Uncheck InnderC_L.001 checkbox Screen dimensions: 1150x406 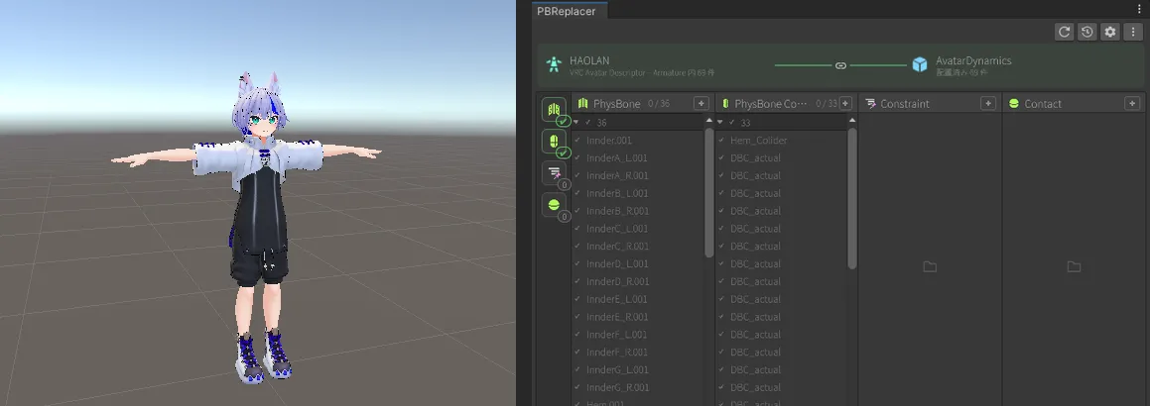pyautogui.click(x=577, y=228)
